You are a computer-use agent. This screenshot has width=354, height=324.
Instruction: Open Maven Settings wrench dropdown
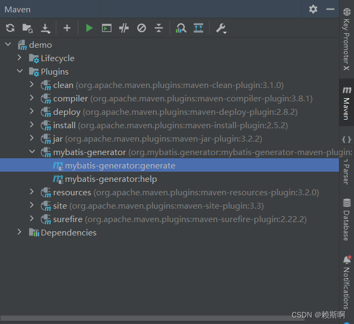tap(221, 28)
